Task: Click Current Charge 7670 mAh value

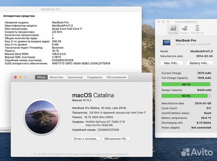Action: [204, 73]
